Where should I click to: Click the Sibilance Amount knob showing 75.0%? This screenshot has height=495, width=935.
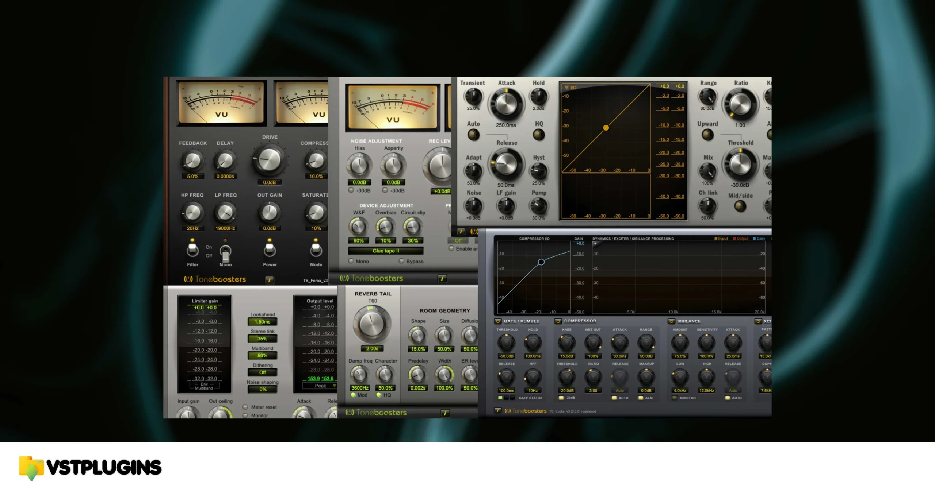[x=680, y=343]
